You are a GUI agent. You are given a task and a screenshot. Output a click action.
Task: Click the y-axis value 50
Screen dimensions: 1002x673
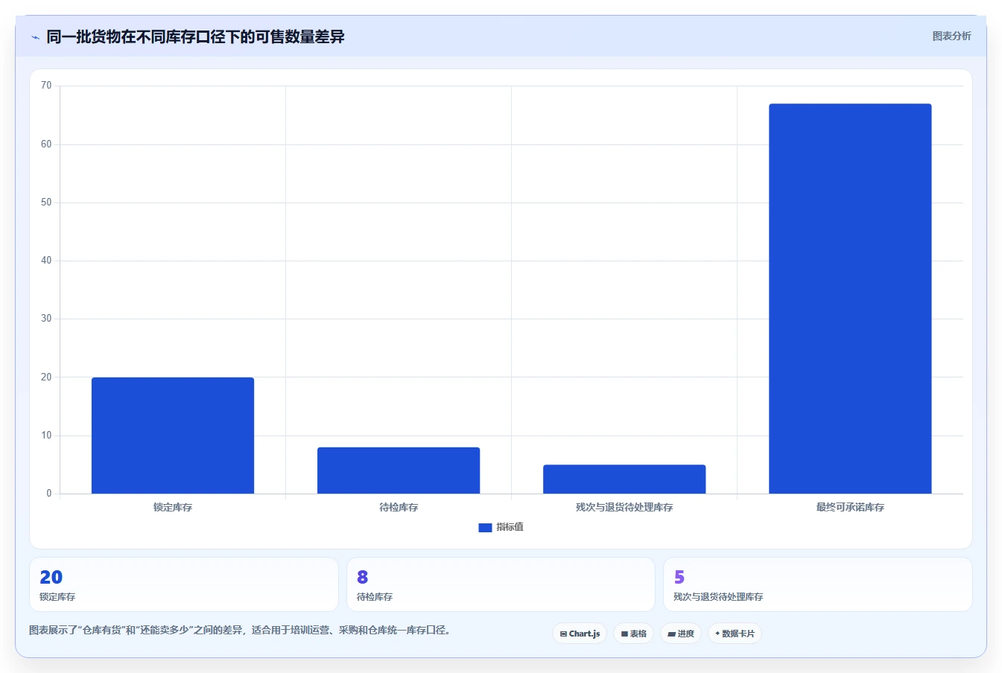(46, 202)
